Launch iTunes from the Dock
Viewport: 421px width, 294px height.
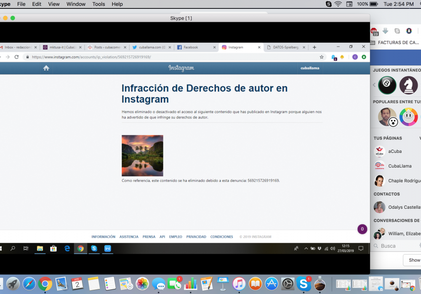[239, 284]
